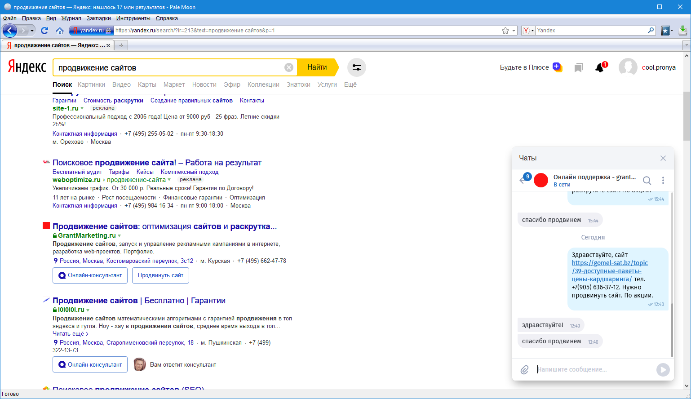Open the Бесплатный аудит sitelink

click(77, 172)
